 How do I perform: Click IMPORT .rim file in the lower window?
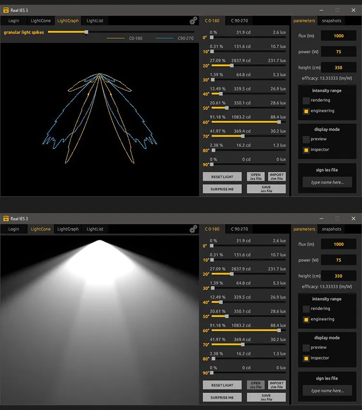click(x=277, y=385)
